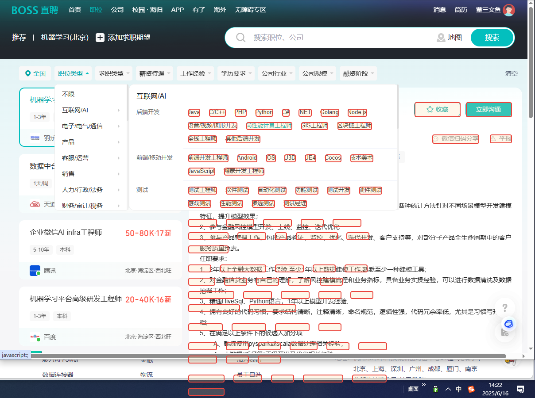Open the 学历要求 filter dropdown
The image size is (535, 398).
[x=237, y=73]
